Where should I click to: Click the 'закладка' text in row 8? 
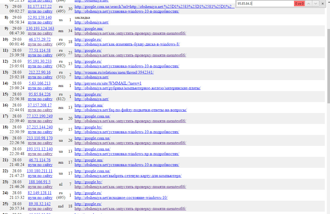coord(82,17)
